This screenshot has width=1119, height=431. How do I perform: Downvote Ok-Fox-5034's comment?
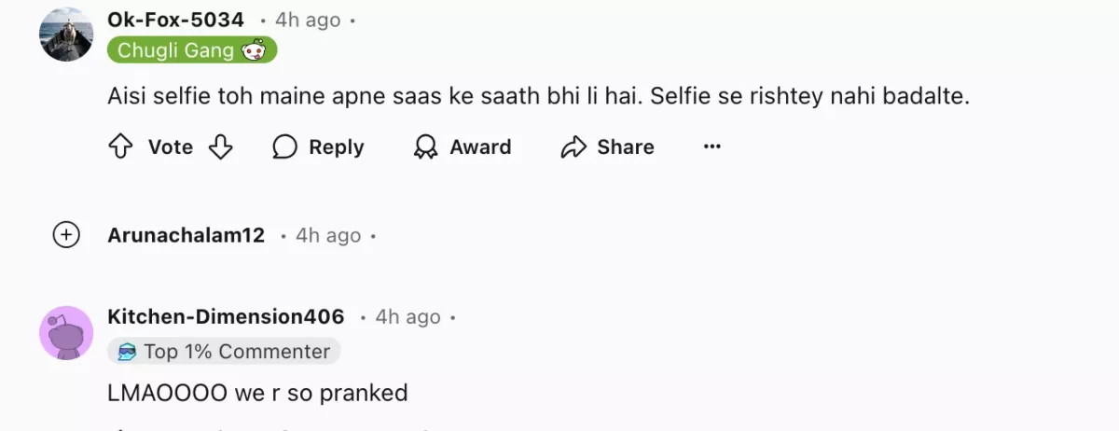coord(220,146)
